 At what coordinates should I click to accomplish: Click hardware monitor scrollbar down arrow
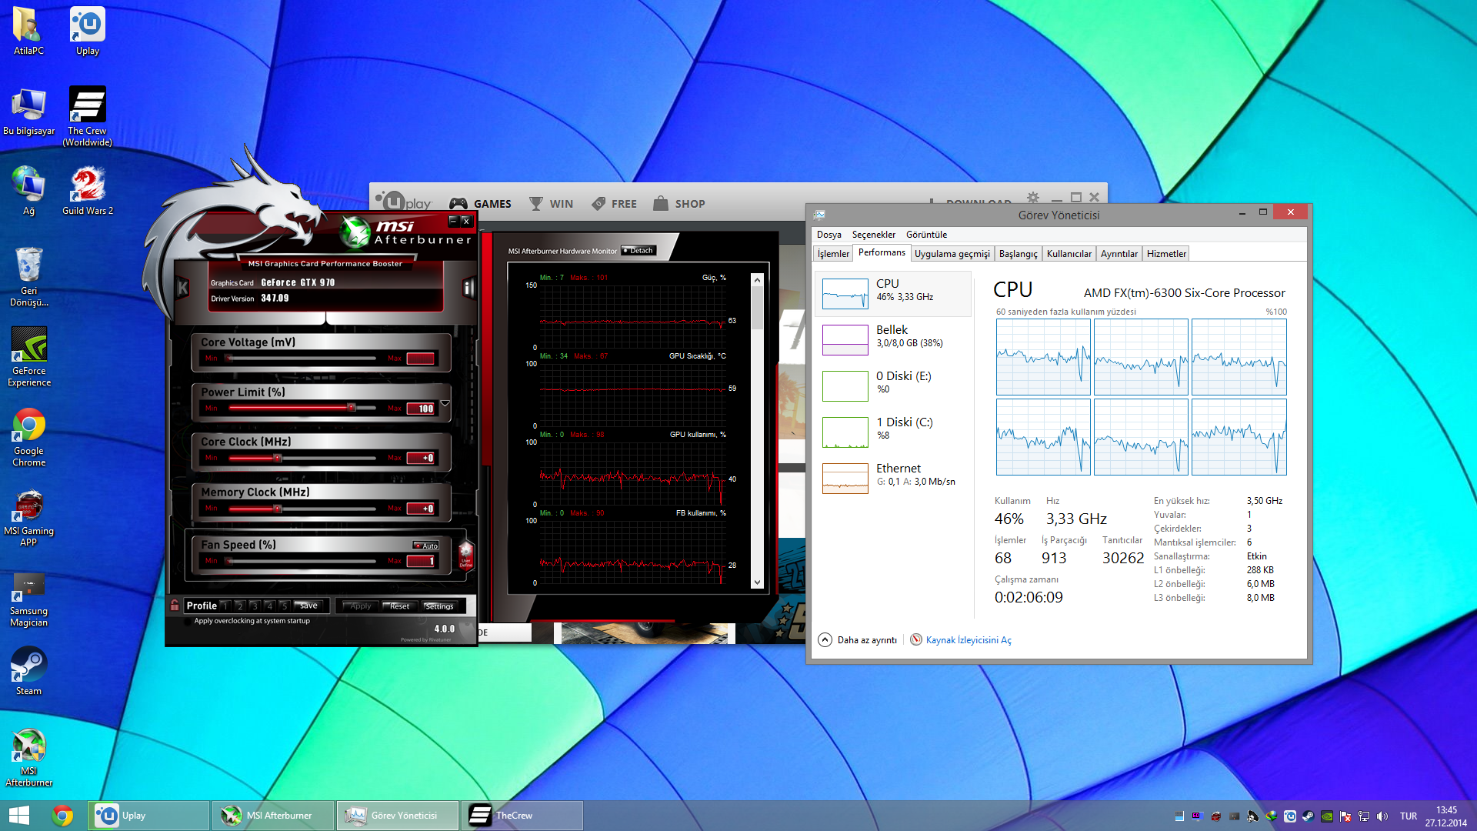(x=757, y=582)
